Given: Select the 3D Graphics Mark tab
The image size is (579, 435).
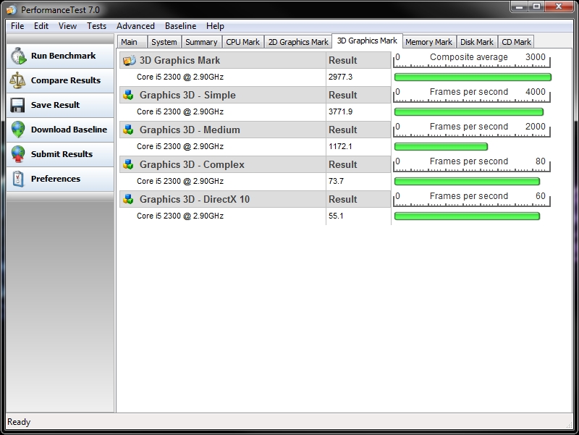Looking at the screenshot, I should (x=367, y=41).
